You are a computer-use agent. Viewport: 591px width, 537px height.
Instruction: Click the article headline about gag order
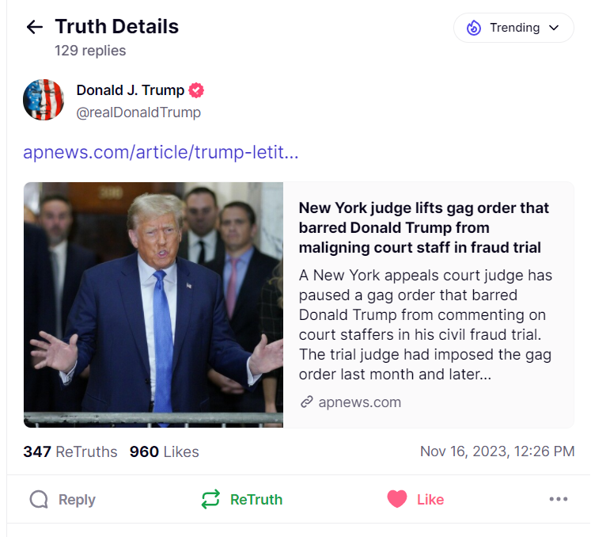coord(423,227)
